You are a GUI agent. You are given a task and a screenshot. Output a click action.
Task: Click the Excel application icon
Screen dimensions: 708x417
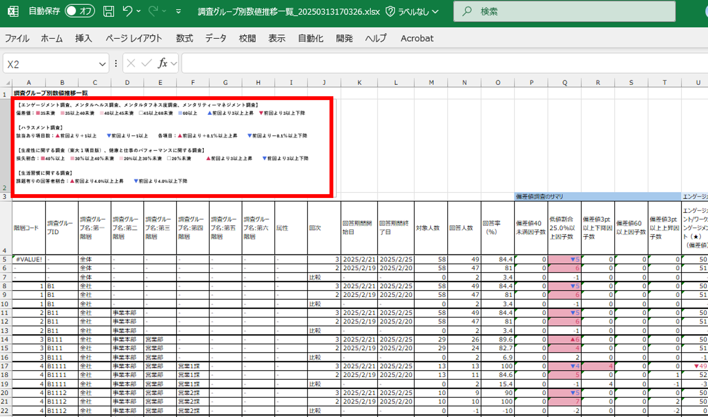tap(13, 11)
